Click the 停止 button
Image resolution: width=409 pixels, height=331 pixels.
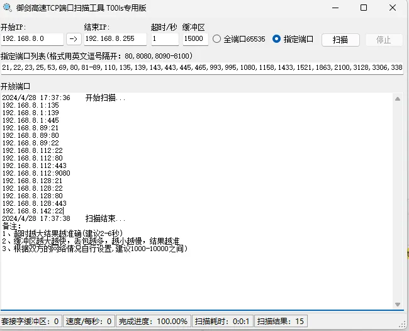click(384, 40)
